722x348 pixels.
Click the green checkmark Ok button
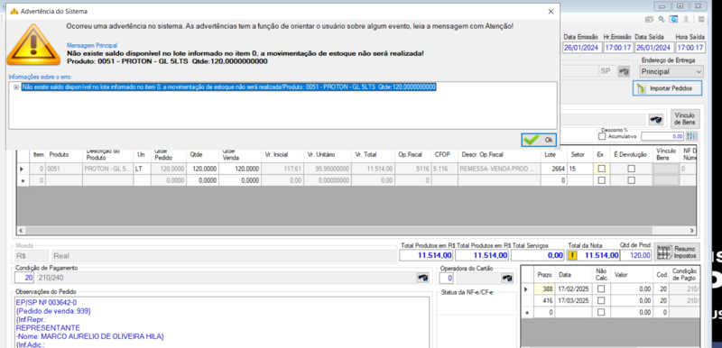pyautogui.click(x=539, y=140)
